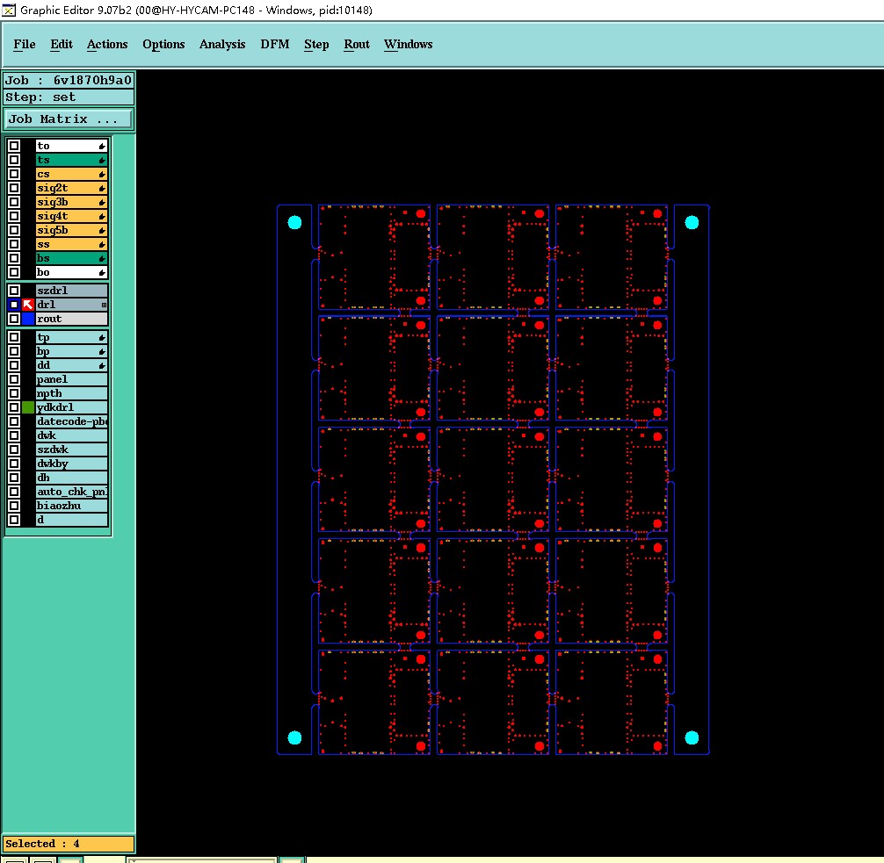
Task: Toggle the ydkdrl layer display checkbox
Action: [14, 407]
